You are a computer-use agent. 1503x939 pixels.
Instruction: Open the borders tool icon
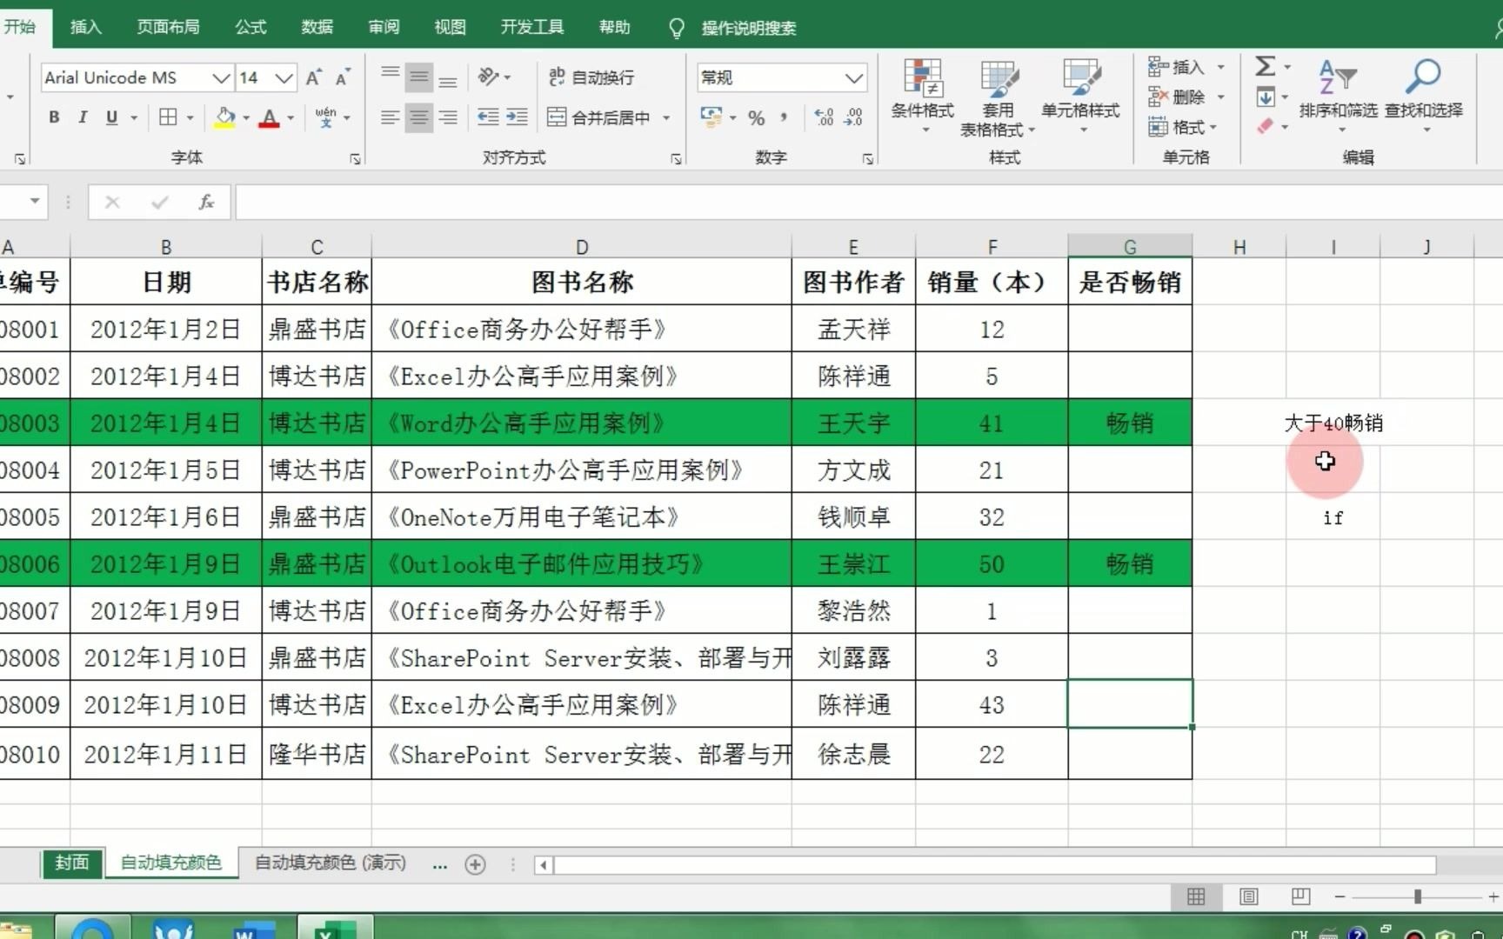click(168, 117)
